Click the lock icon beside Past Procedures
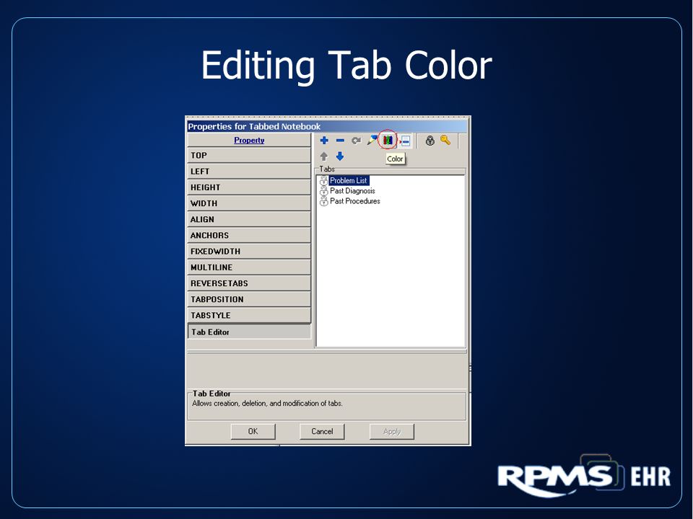Image resolution: width=693 pixels, height=519 pixels. (x=324, y=201)
